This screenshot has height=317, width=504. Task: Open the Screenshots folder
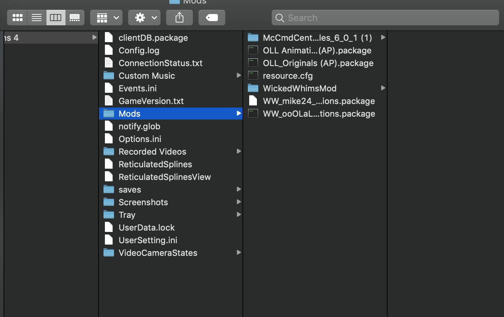pos(143,202)
